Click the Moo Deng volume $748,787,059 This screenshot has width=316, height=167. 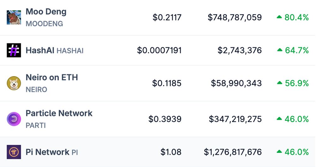[235, 17]
